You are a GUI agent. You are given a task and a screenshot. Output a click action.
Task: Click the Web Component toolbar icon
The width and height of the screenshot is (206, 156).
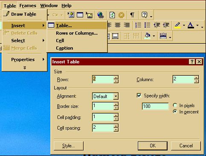pyautogui.click(x=71, y=15)
